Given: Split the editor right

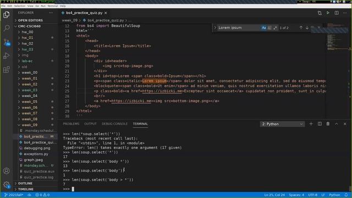Looking at the screenshot, I should tap(337, 13).
